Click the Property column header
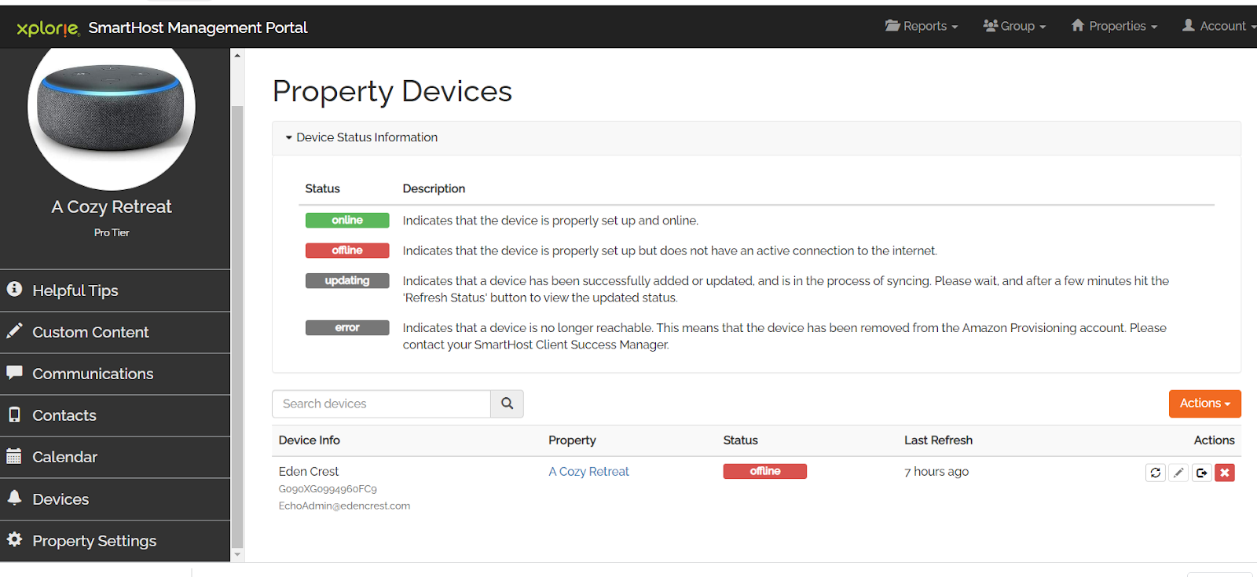1257x577 pixels. pyautogui.click(x=572, y=440)
